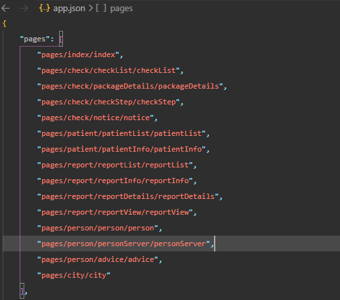Go back with the left arrow icon
Screen dimensions: 340x300
click(x=6, y=9)
